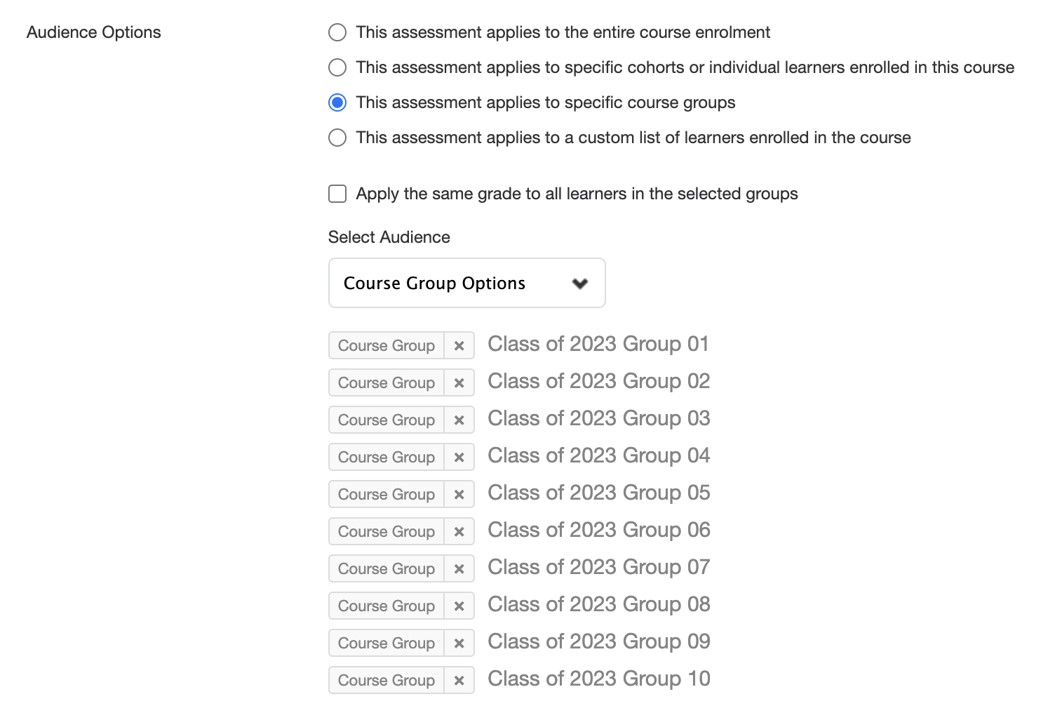Remove Class of 2023 Group 02
The height and width of the screenshot is (713, 1055).
coord(459,382)
